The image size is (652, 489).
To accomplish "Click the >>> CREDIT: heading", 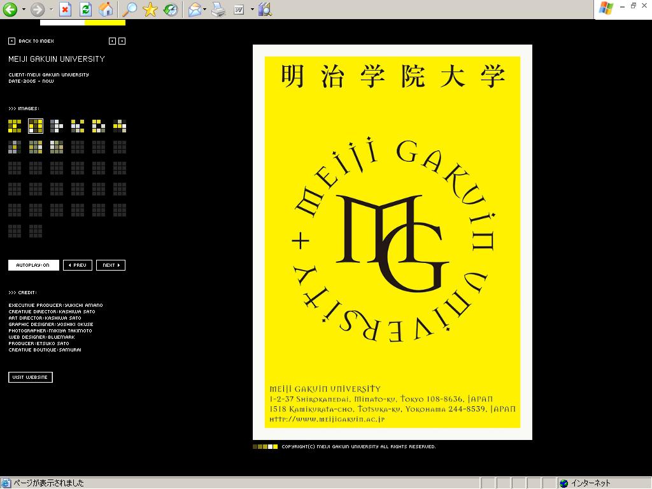I will point(22,293).
